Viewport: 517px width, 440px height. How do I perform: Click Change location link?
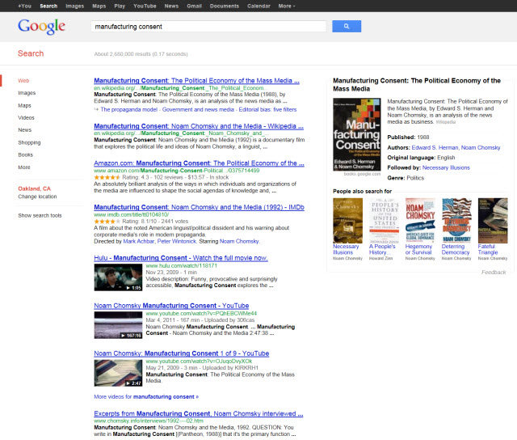pos(37,197)
